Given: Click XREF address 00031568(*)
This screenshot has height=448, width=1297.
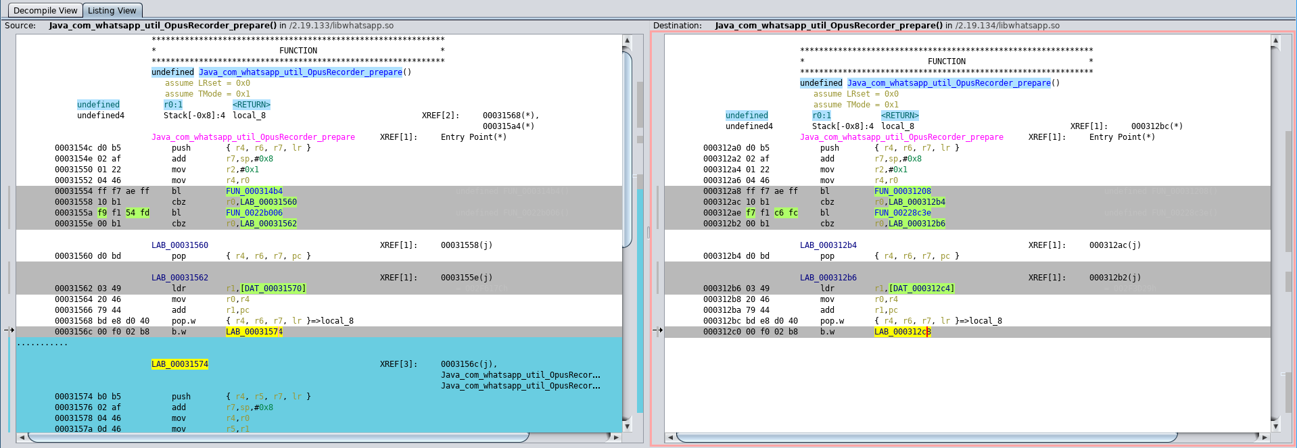Looking at the screenshot, I should (x=511, y=116).
